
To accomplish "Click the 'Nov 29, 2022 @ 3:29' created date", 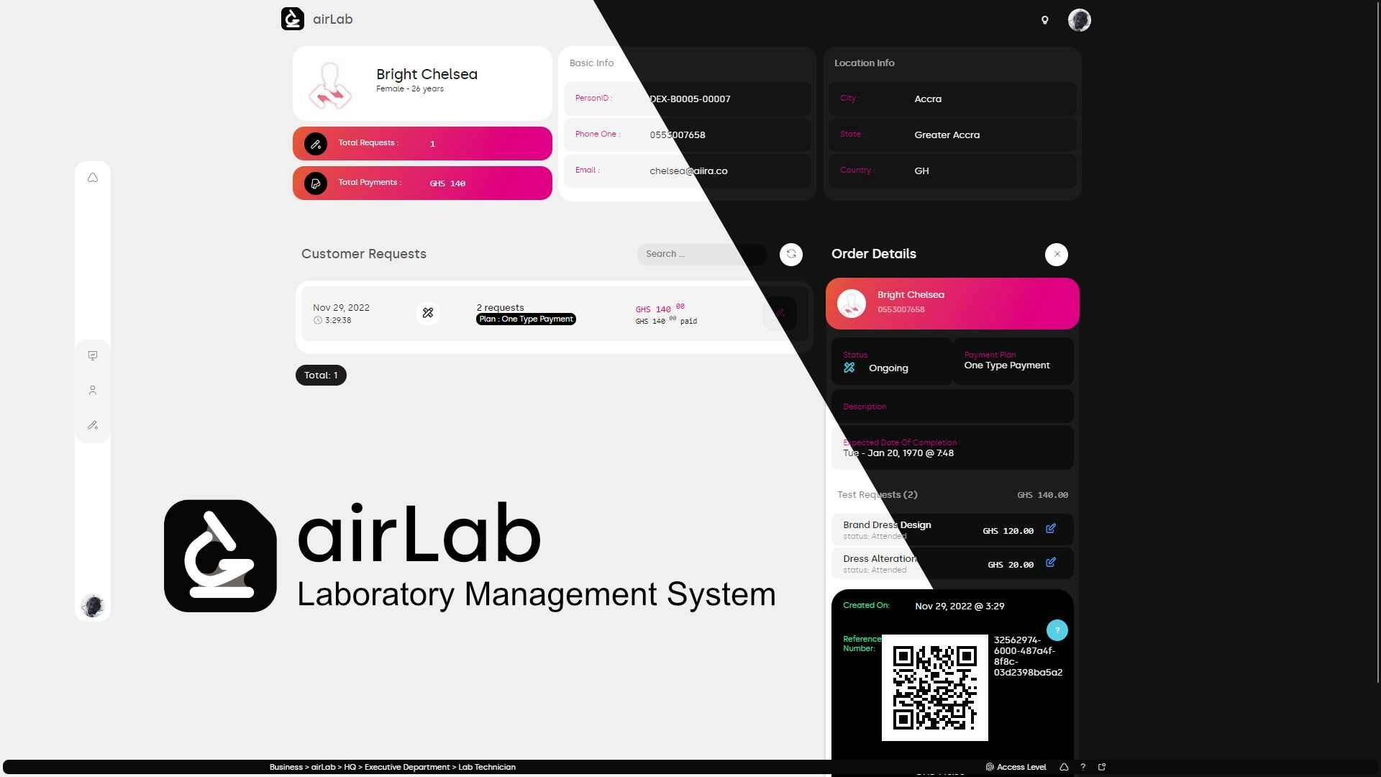I will 960,606.
